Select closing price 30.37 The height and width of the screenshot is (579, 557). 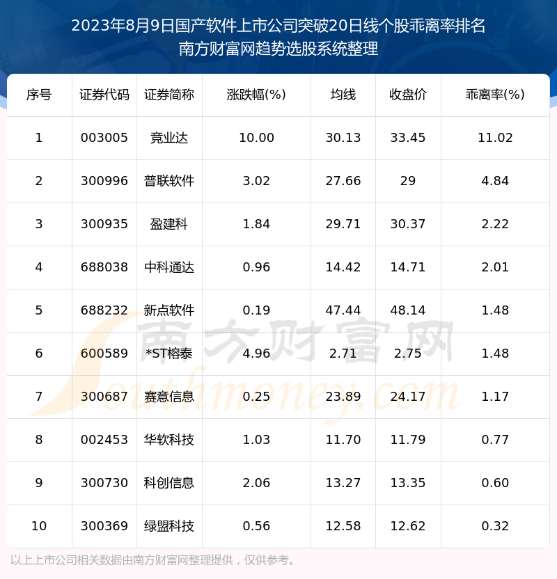click(408, 224)
